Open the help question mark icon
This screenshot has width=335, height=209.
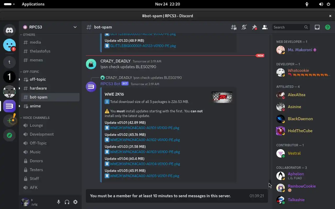point(327,27)
